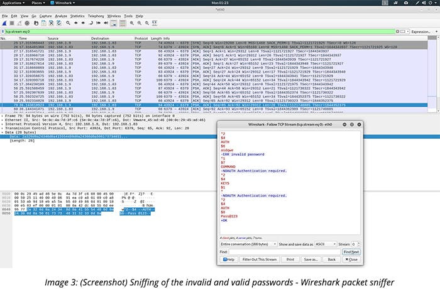Select packet number 27 row
The image size is (440, 289).
[x=214, y=52]
